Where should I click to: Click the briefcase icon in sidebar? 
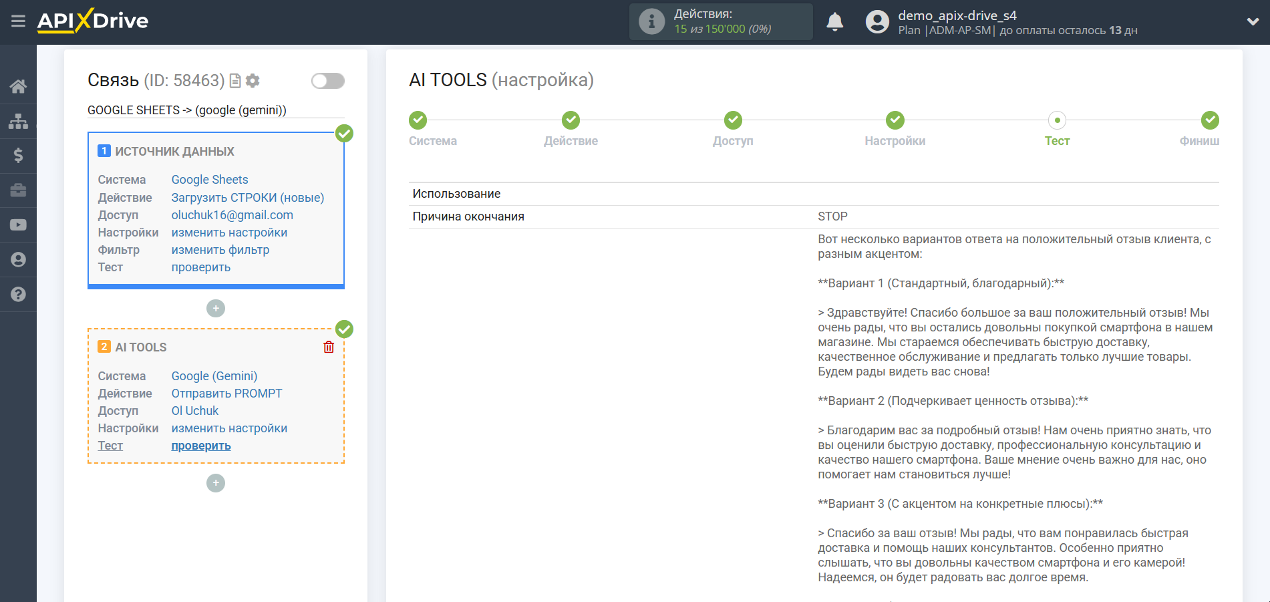(18, 190)
